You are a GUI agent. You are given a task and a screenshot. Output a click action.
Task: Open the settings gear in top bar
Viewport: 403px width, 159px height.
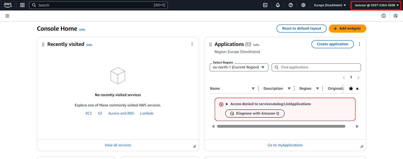pos(303,5)
